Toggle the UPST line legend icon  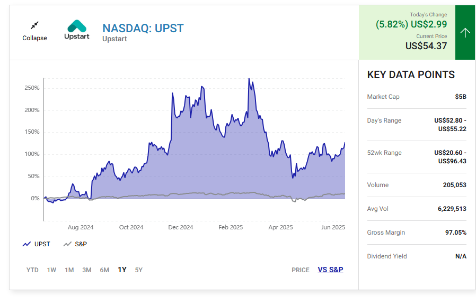click(27, 244)
